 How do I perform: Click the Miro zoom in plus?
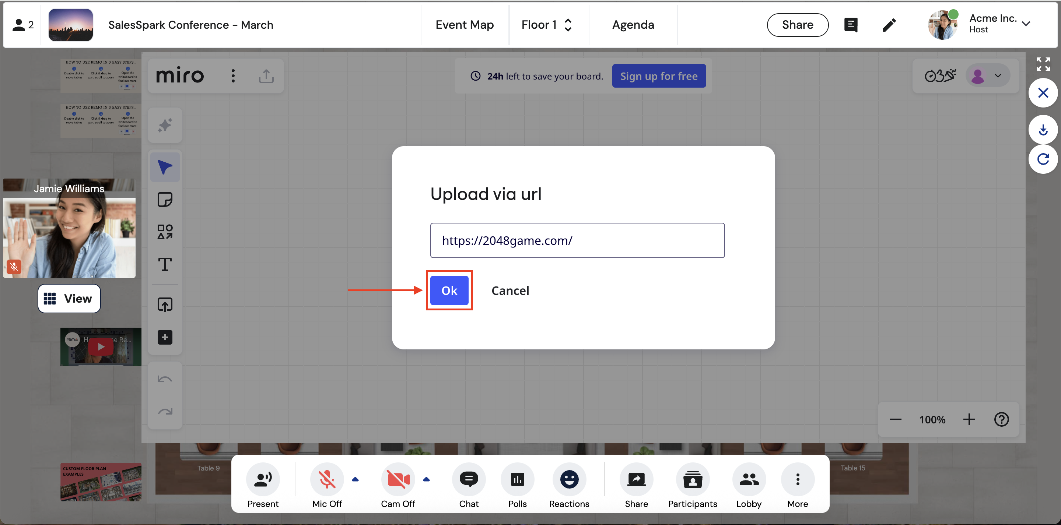[x=969, y=420]
